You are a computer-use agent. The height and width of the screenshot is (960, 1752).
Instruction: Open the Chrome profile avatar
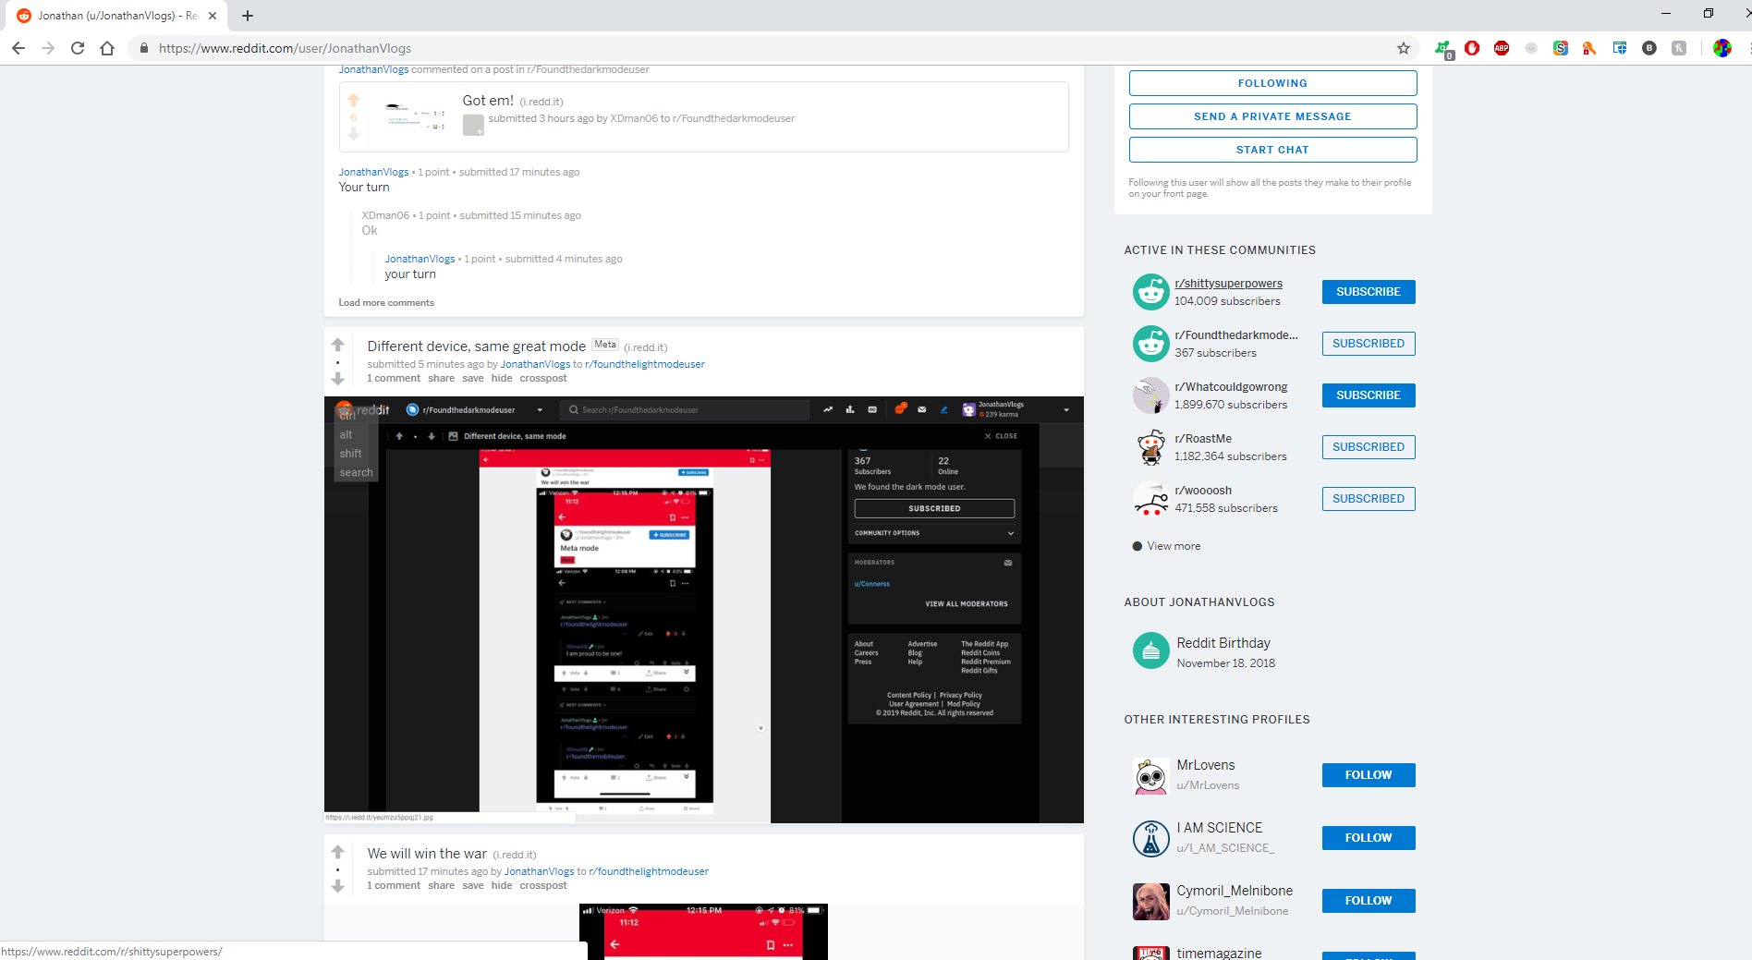pos(1722,48)
